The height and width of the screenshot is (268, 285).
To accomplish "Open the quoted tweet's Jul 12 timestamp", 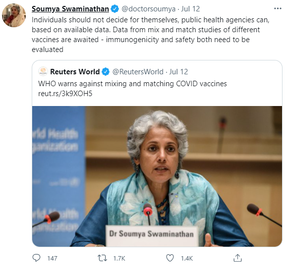I will point(178,72).
